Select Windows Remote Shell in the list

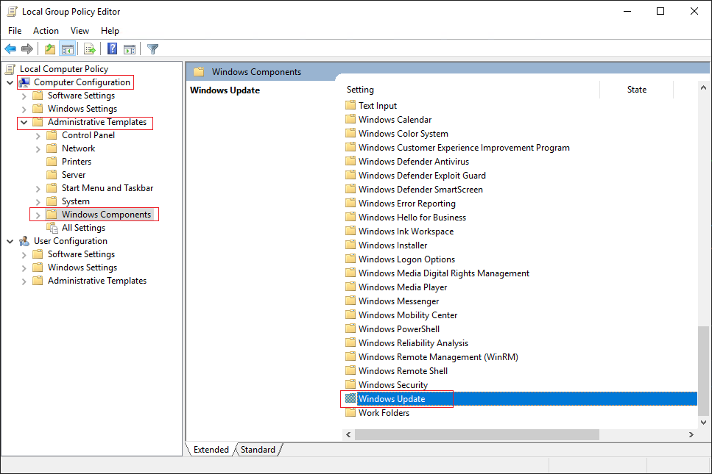[403, 371]
